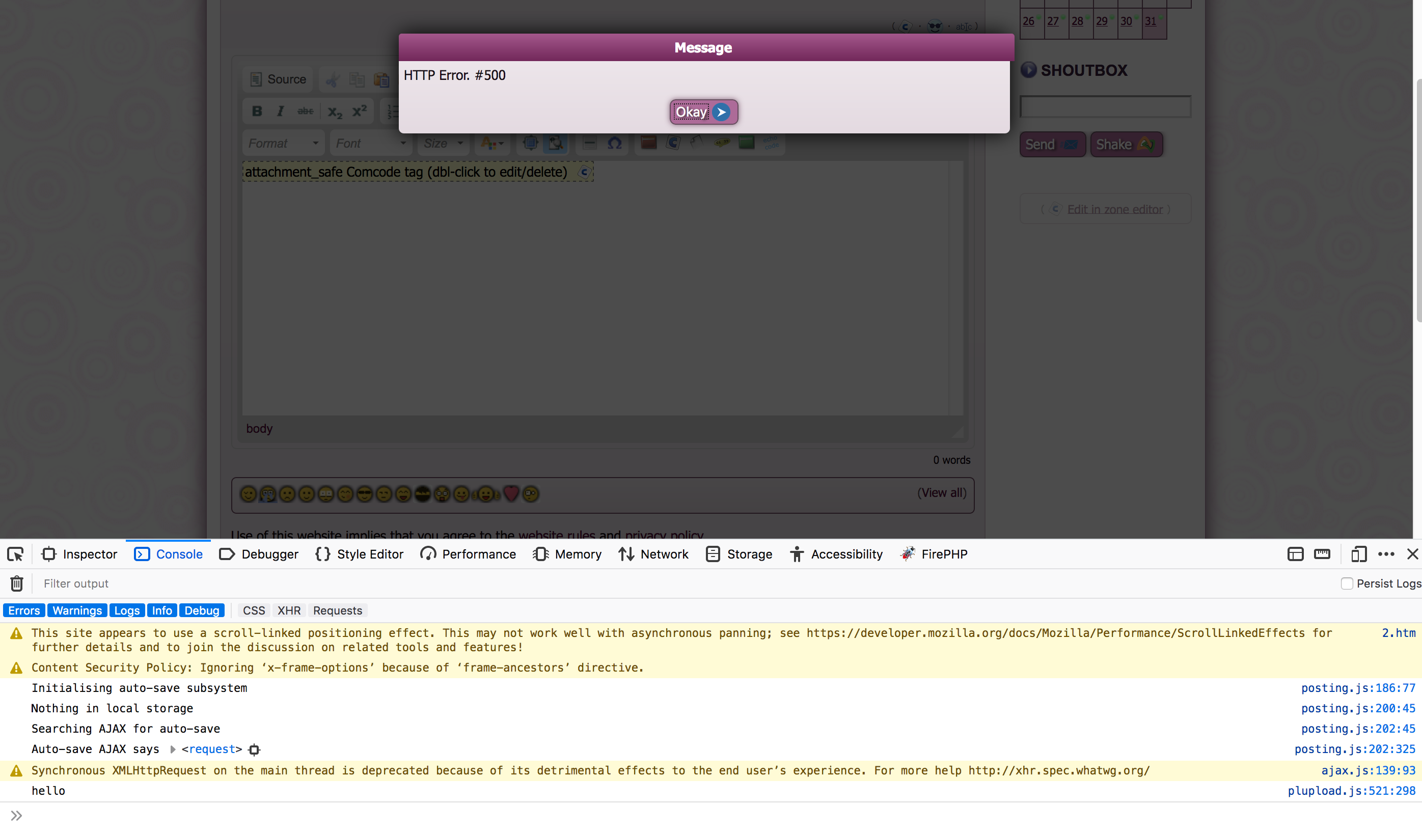Open the posting.js:186:77 source link
The width and height of the screenshot is (1422, 834).
coord(1358,688)
